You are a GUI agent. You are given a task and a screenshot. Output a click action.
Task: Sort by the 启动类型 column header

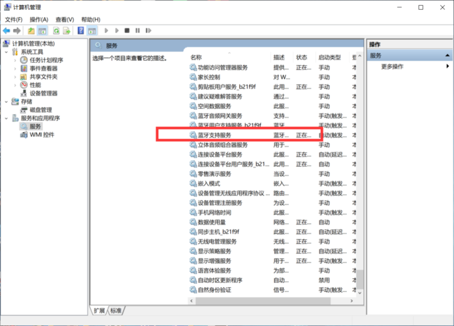click(x=329, y=57)
